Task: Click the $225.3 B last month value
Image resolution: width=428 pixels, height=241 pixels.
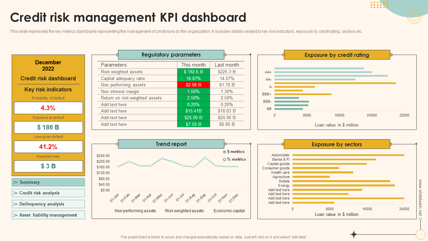Action: (x=227, y=72)
